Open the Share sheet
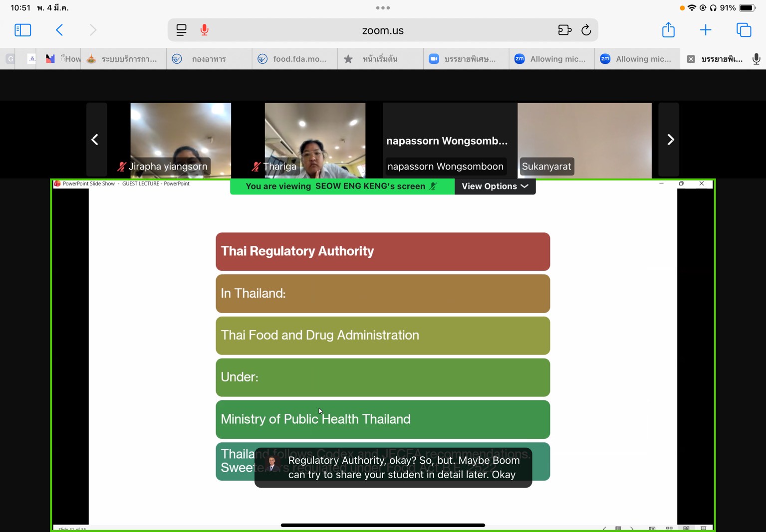Viewport: 766px width, 532px height. (668, 30)
